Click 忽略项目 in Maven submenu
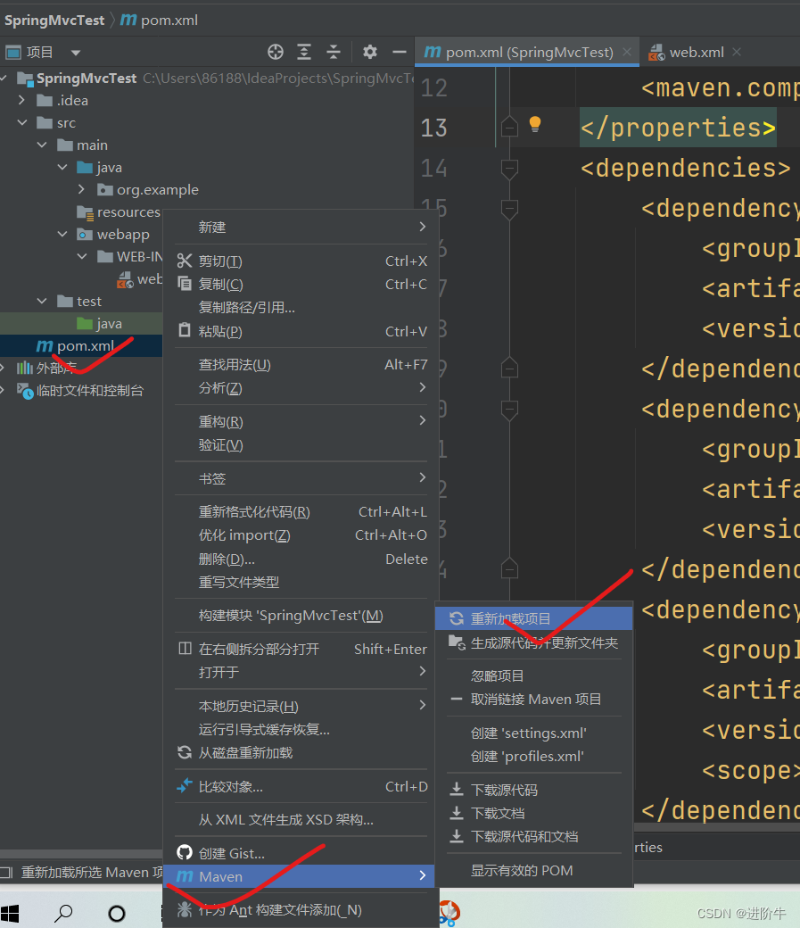The image size is (800, 928). (x=533, y=675)
